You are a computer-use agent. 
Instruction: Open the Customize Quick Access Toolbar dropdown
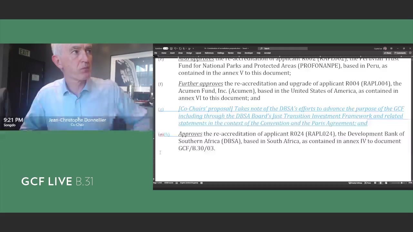[193, 48]
